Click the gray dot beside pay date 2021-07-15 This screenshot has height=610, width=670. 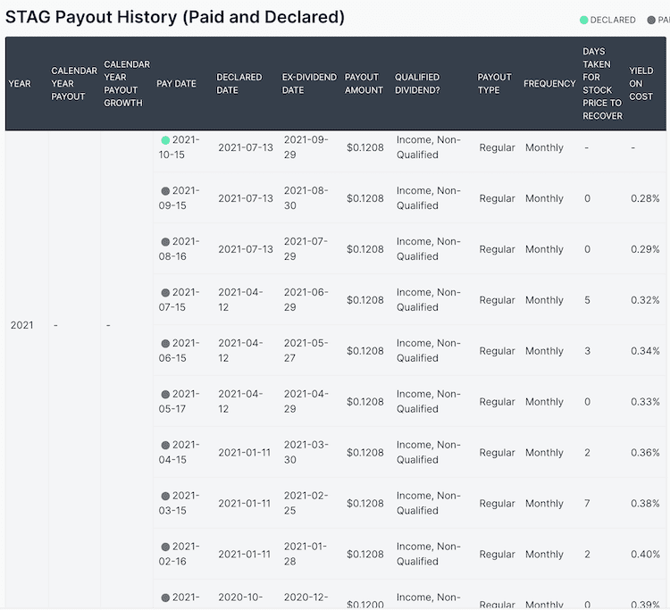point(165,293)
